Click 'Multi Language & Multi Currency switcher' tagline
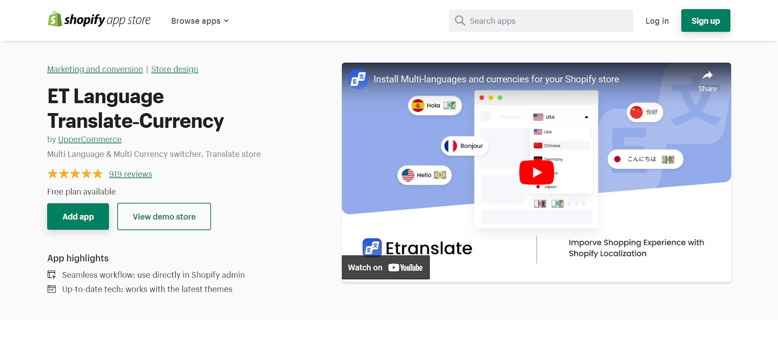The height and width of the screenshot is (340, 778). [154, 154]
